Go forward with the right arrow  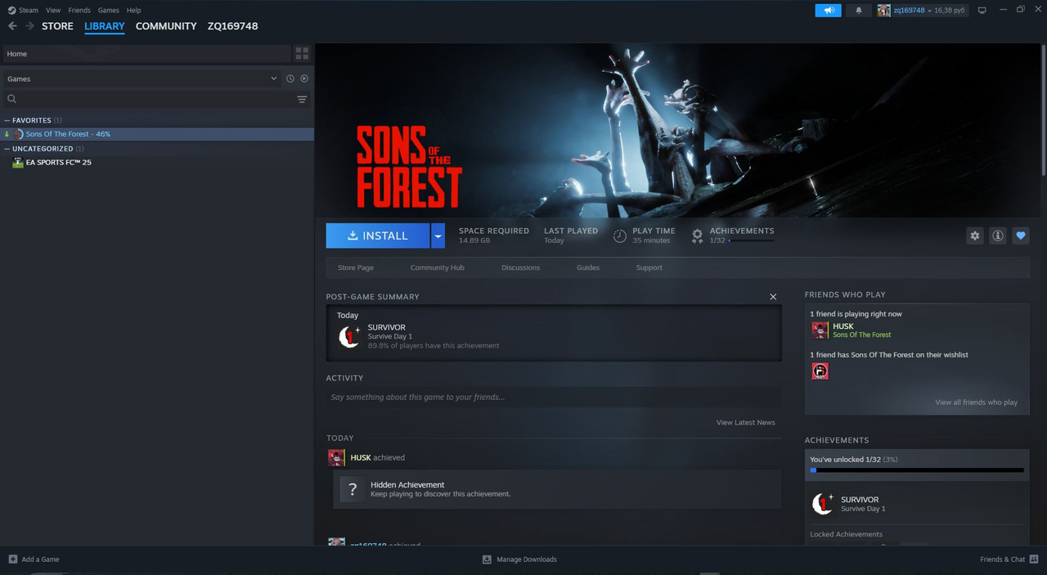pos(30,26)
